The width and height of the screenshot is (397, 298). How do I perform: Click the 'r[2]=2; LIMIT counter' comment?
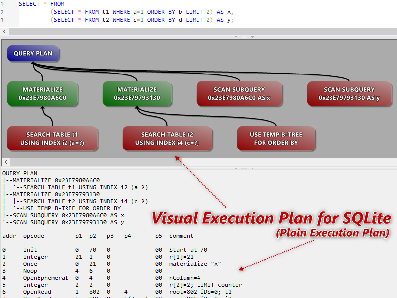point(205,285)
